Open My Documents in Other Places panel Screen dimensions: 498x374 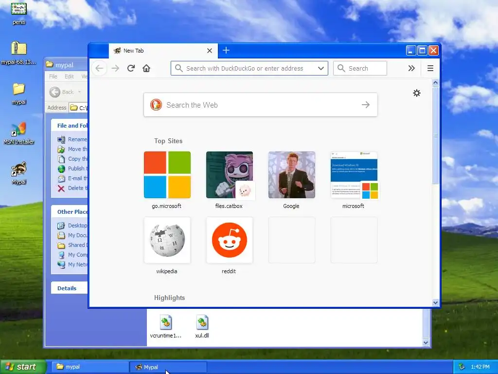coord(72,235)
